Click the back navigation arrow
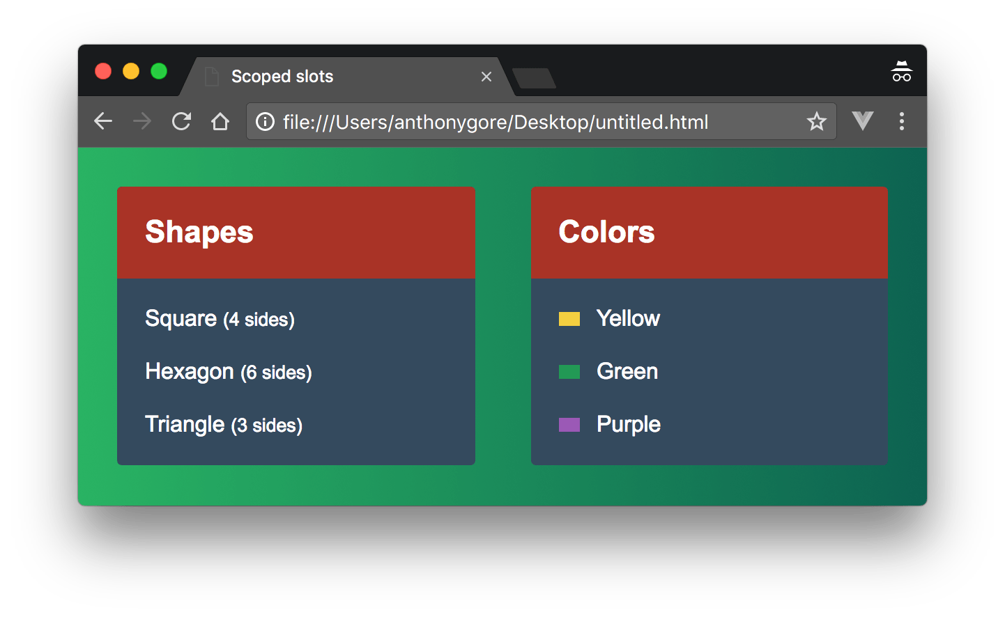Image resolution: width=1005 pixels, height=617 pixels. (102, 121)
